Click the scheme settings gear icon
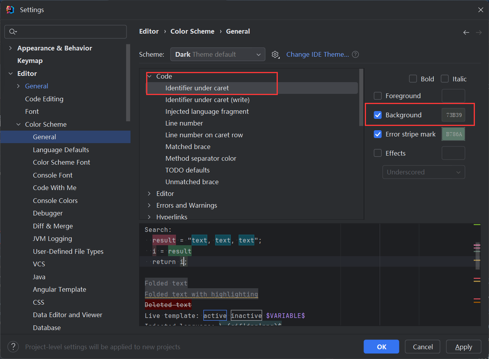The image size is (489, 359). click(x=275, y=55)
